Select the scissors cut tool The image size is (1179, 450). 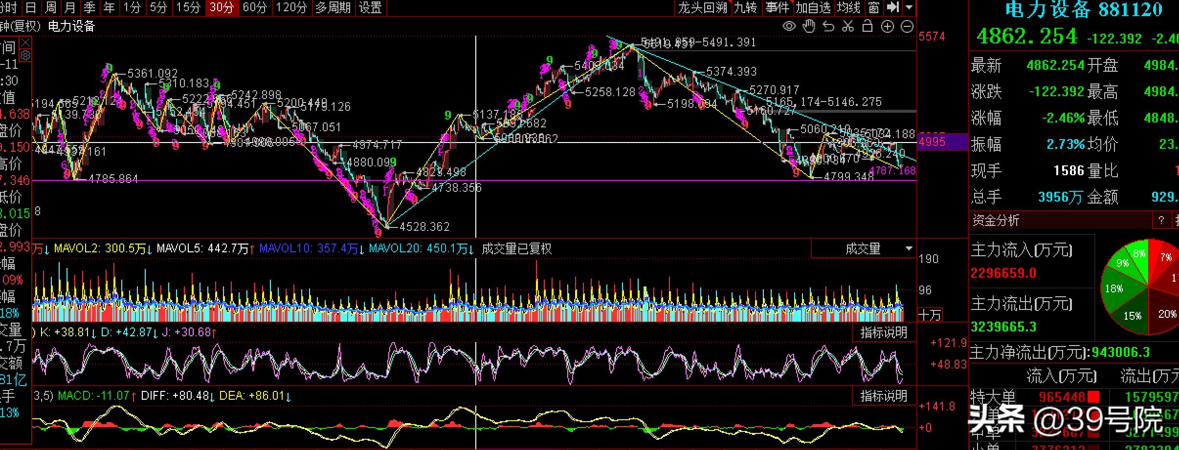[x=848, y=26]
